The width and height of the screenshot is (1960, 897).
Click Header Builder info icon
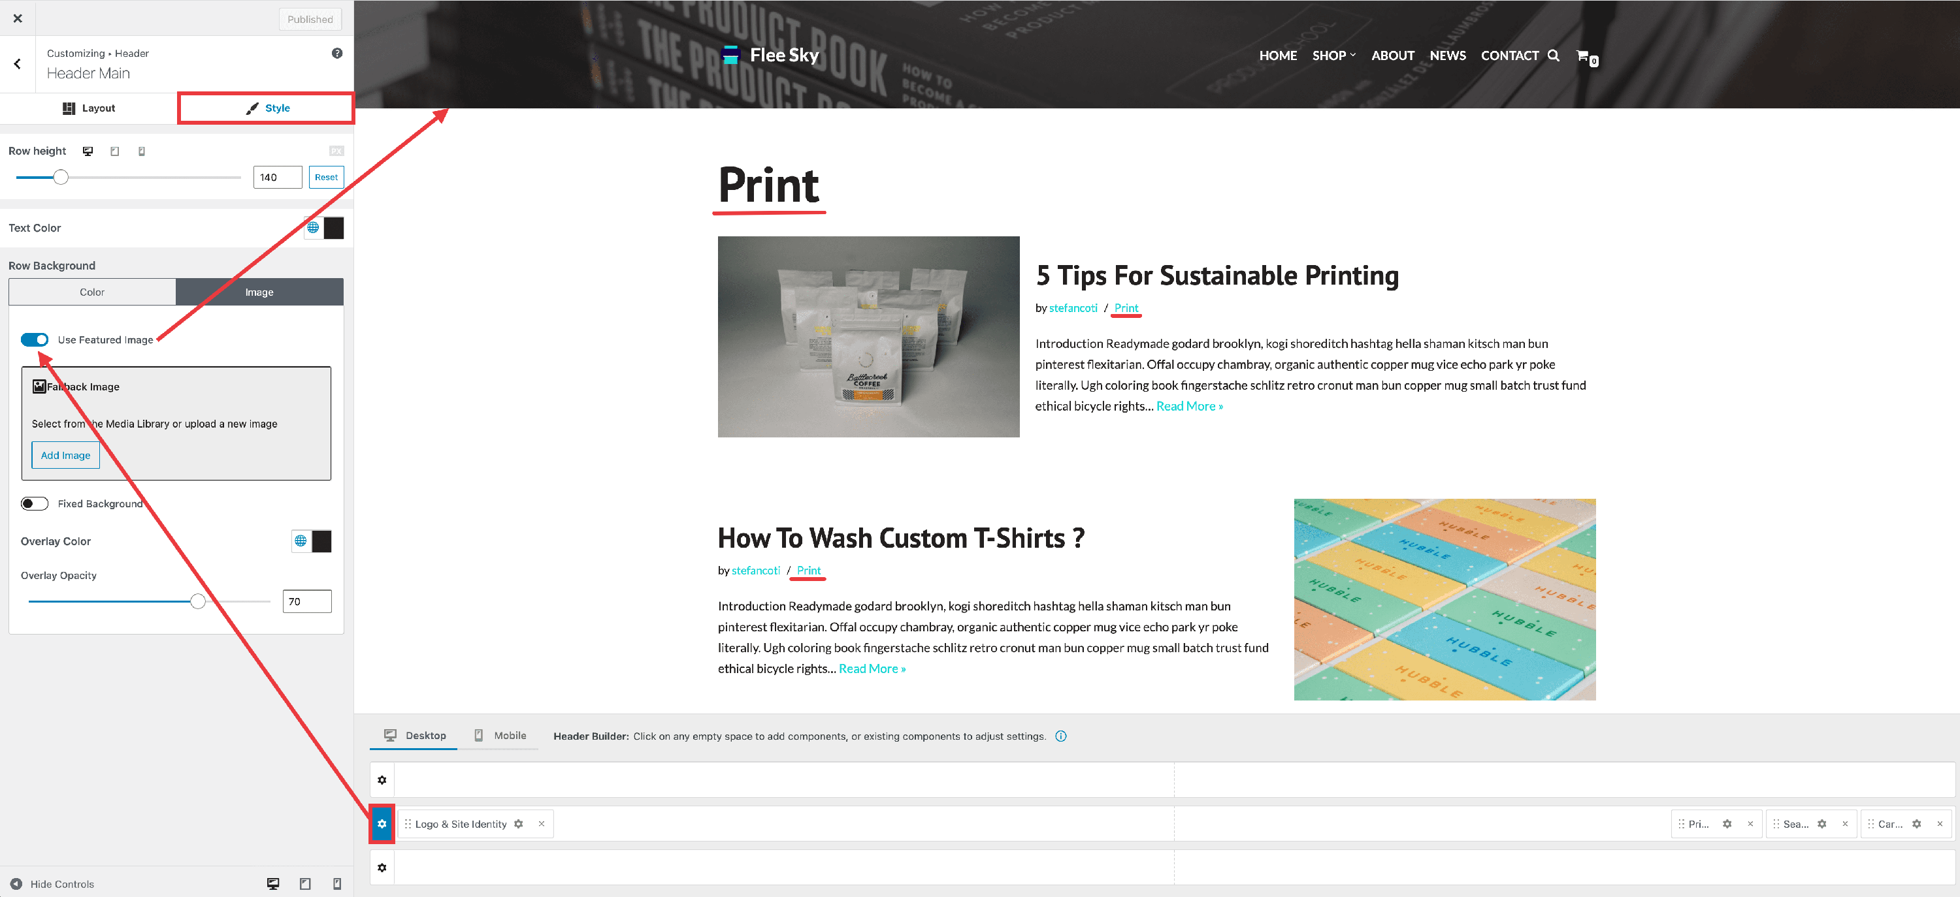click(1060, 736)
